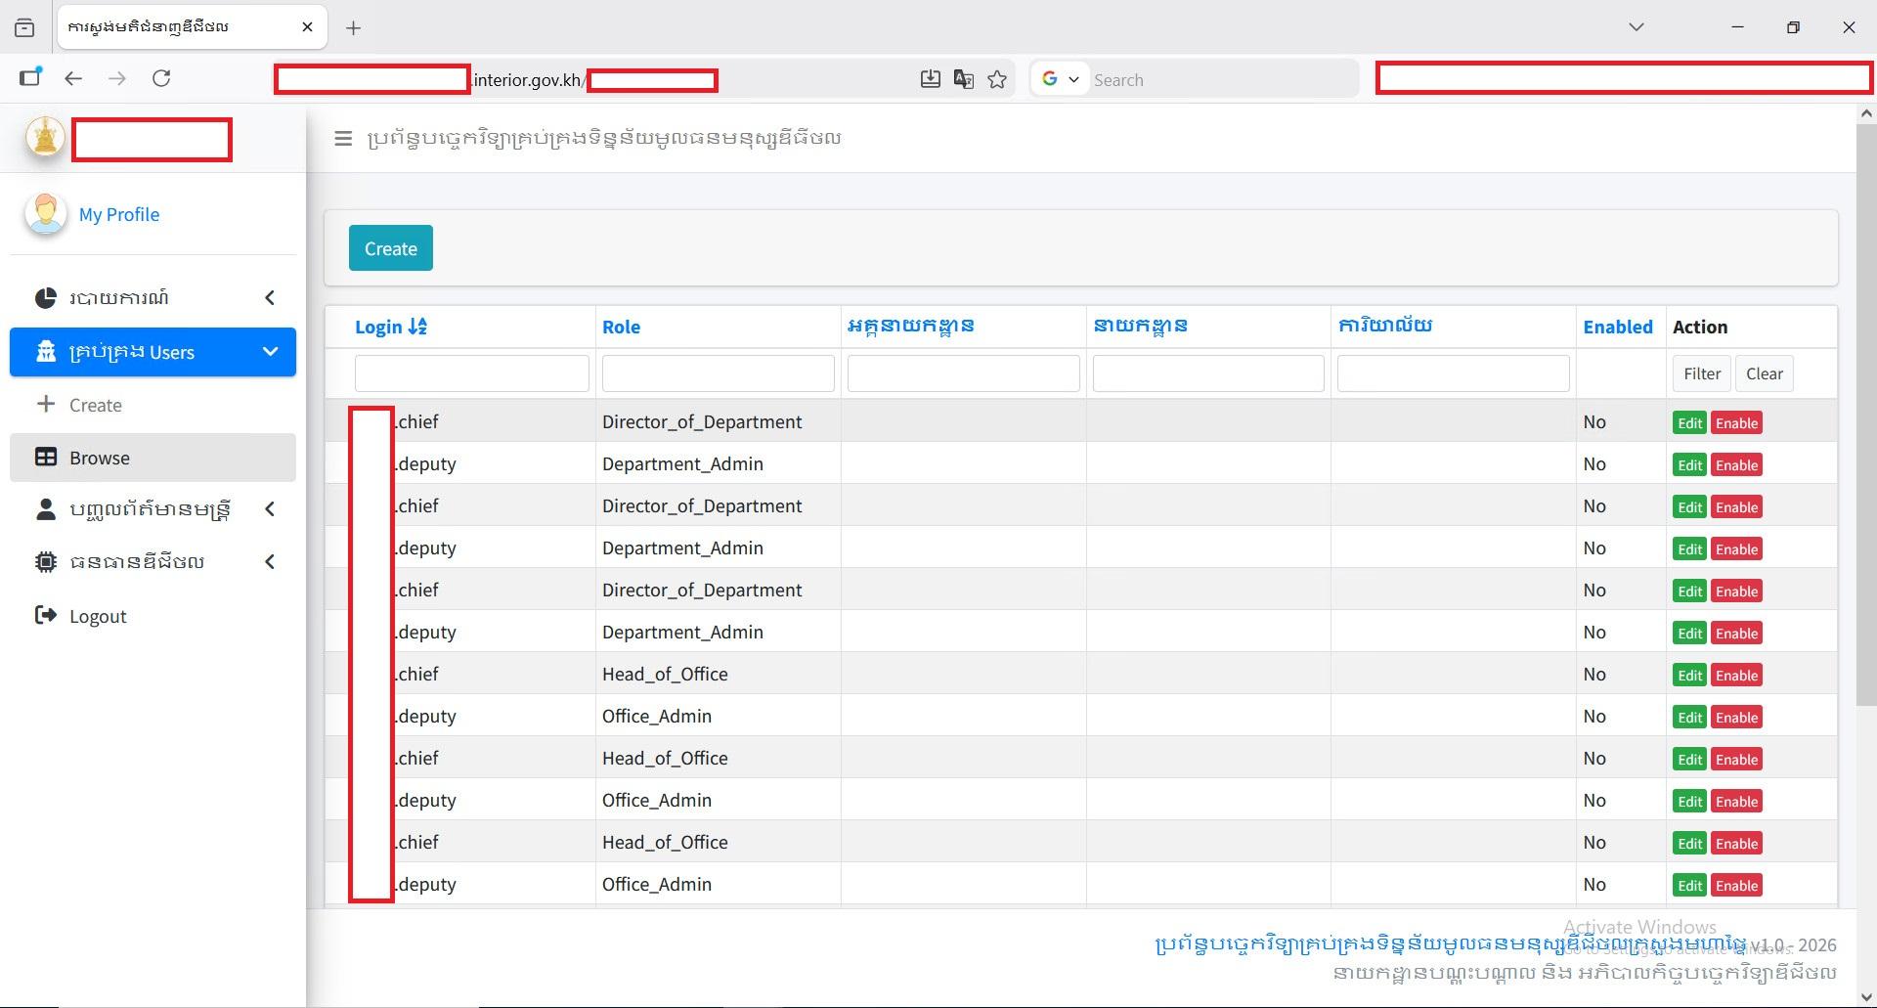1877x1008 pixels.
Task: Click the sort arrows icon next to Login
Action: point(417,327)
